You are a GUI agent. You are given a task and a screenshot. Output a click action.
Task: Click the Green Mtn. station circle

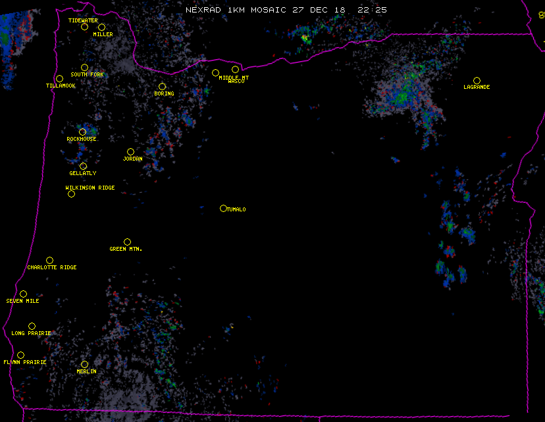(x=127, y=242)
